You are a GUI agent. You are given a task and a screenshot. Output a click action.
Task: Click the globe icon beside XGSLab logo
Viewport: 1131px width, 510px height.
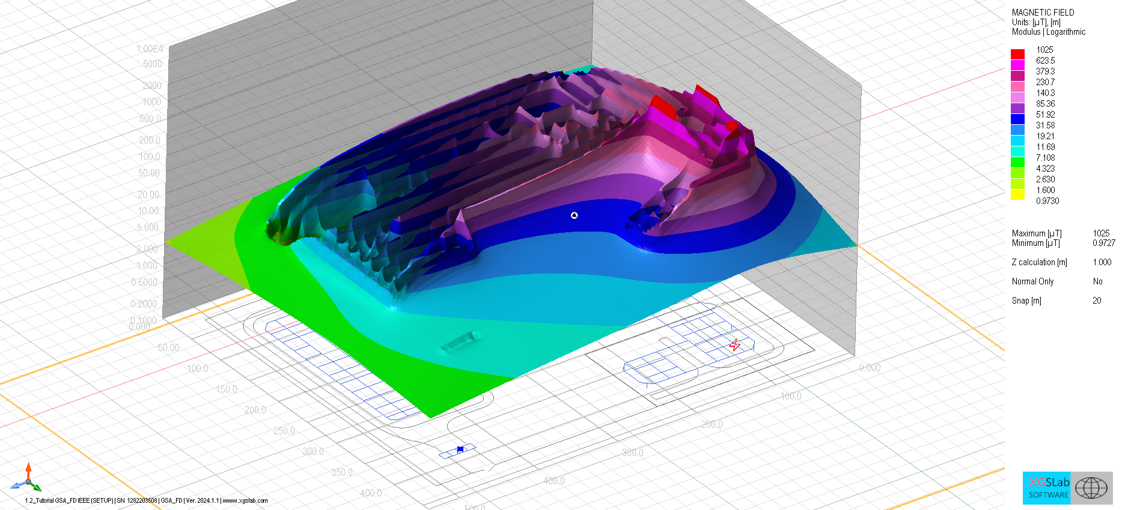tap(1091, 488)
